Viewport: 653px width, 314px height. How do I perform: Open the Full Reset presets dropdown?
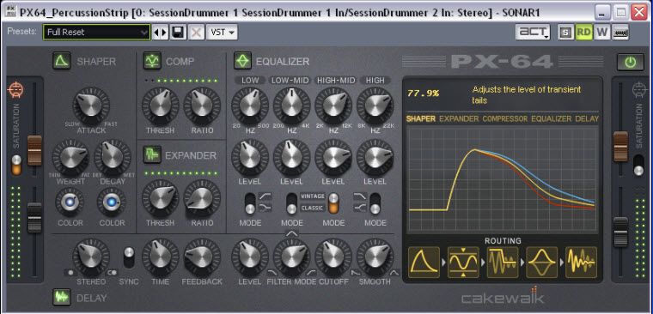[96, 32]
